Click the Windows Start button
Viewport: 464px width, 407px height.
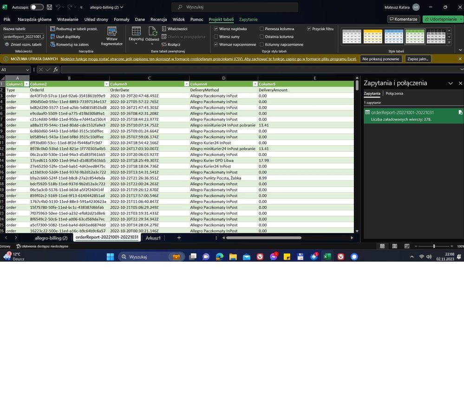[x=111, y=257]
